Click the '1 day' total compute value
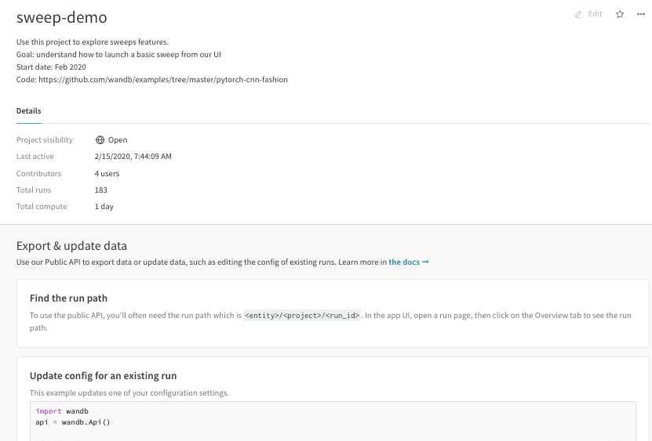The height and width of the screenshot is (441, 652). coord(104,206)
